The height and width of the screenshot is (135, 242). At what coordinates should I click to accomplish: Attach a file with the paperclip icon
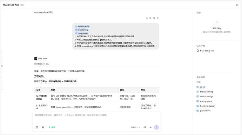click(43, 127)
